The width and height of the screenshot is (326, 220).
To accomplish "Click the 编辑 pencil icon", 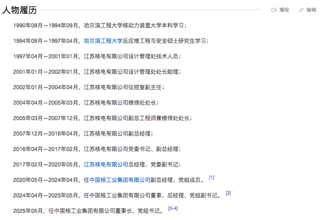I will pos(301,10).
